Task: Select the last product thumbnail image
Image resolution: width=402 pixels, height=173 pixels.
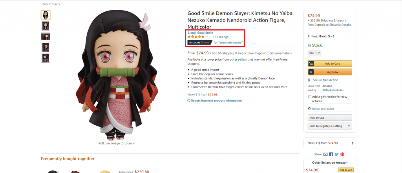Action: point(46,58)
